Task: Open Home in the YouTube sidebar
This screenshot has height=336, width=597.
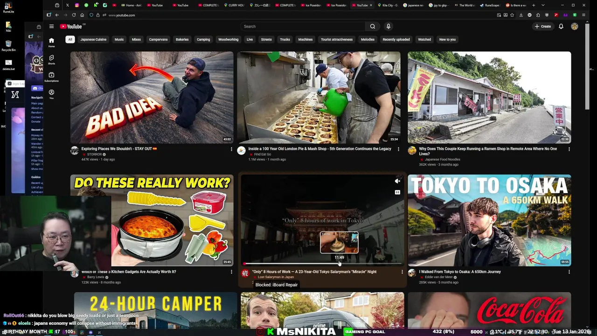Action: click(x=51, y=42)
